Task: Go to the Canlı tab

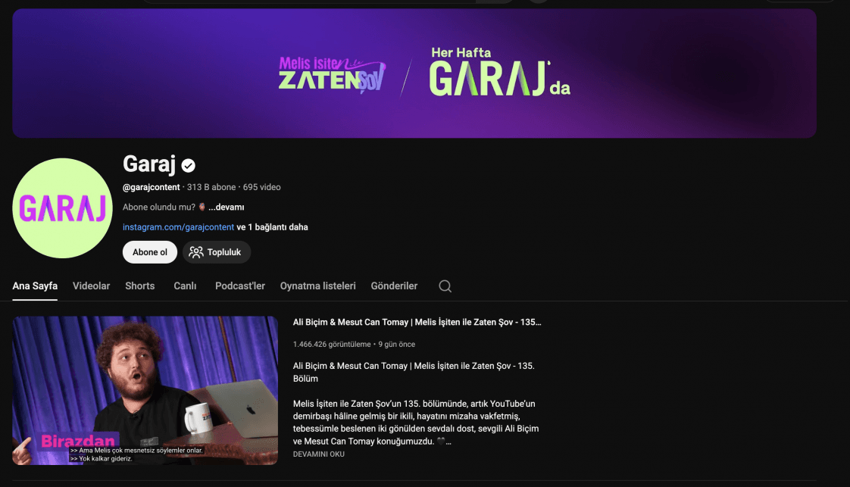Action: pyautogui.click(x=185, y=286)
